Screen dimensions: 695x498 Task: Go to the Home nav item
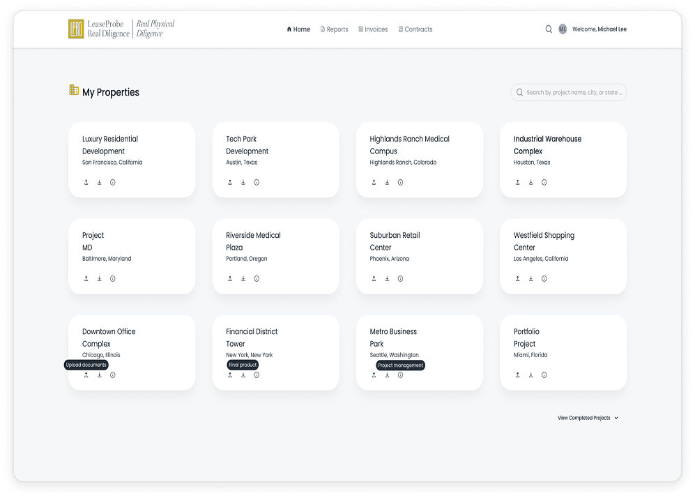click(x=298, y=29)
